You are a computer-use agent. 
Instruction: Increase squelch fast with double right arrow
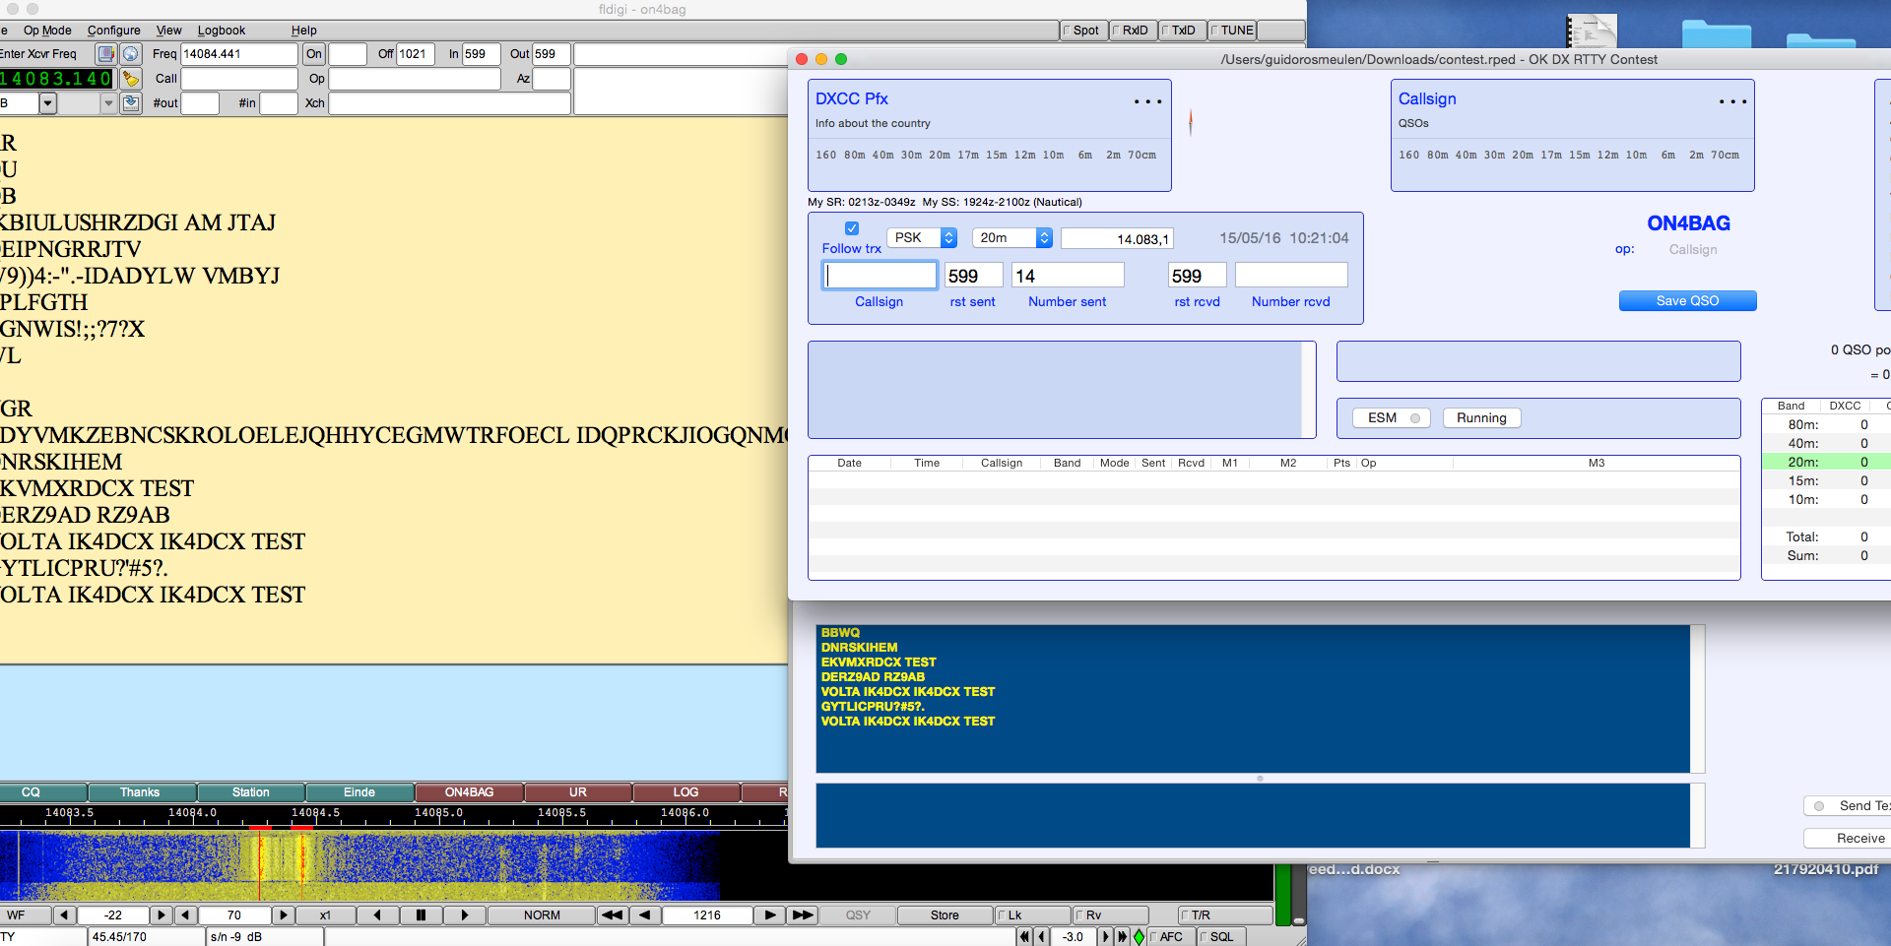tap(1122, 936)
